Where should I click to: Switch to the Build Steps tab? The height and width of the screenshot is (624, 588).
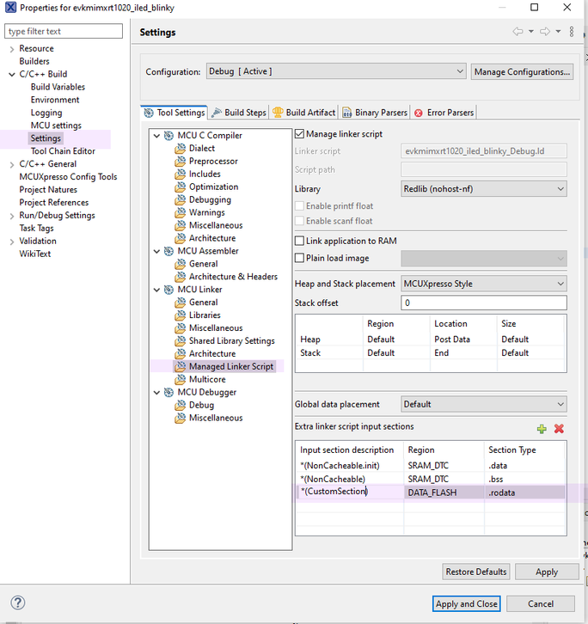(x=239, y=113)
